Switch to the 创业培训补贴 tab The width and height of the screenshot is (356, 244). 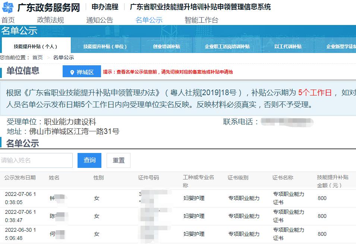166,46
